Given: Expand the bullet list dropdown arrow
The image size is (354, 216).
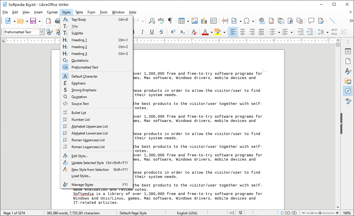Looking at the screenshot, I should tap(279, 32).
